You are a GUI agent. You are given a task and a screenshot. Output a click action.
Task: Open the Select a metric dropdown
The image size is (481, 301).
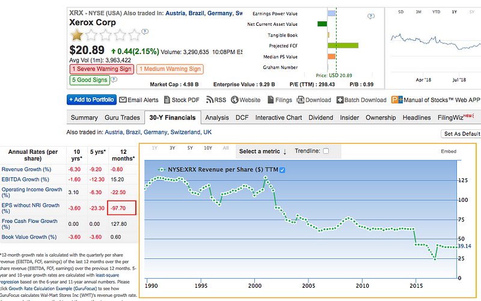point(263,151)
